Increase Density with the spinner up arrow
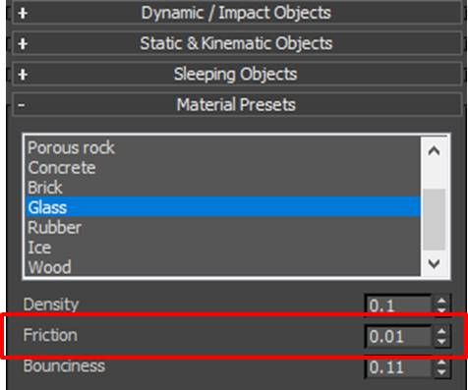The image size is (468, 390). [441, 301]
